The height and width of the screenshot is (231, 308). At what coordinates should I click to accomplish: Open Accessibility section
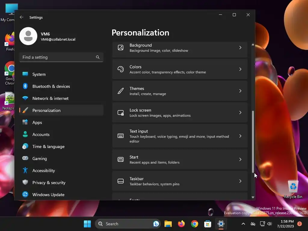click(61, 171)
